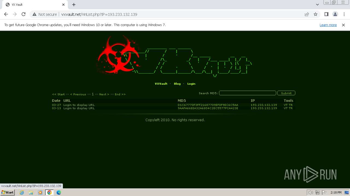Screen dimensions: 350x196
Task: Open the Chrome profile menu
Action: (335, 14)
